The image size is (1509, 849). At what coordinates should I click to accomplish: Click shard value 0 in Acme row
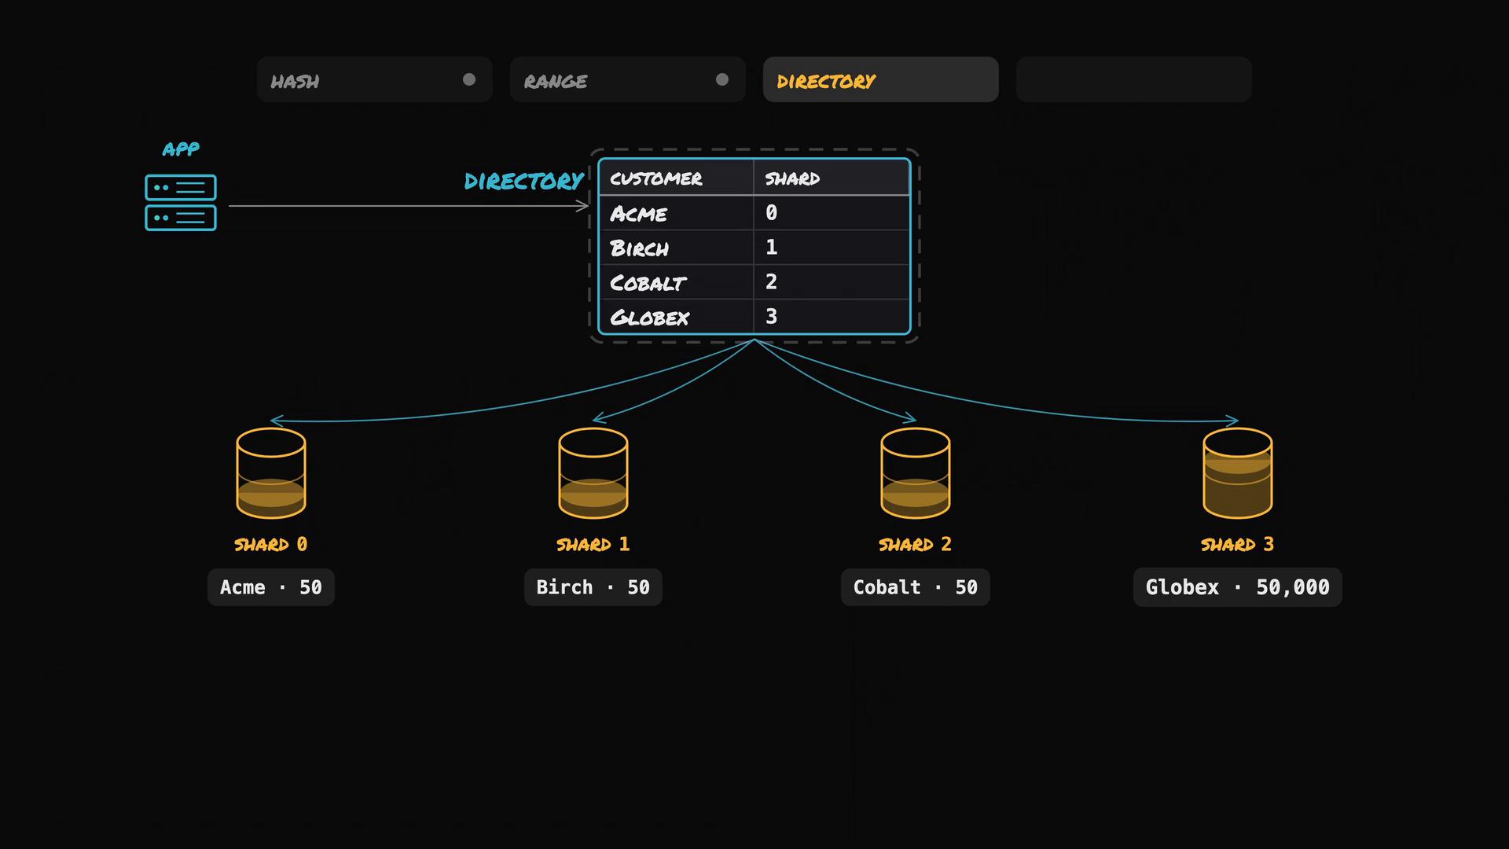(x=772, y=213)
